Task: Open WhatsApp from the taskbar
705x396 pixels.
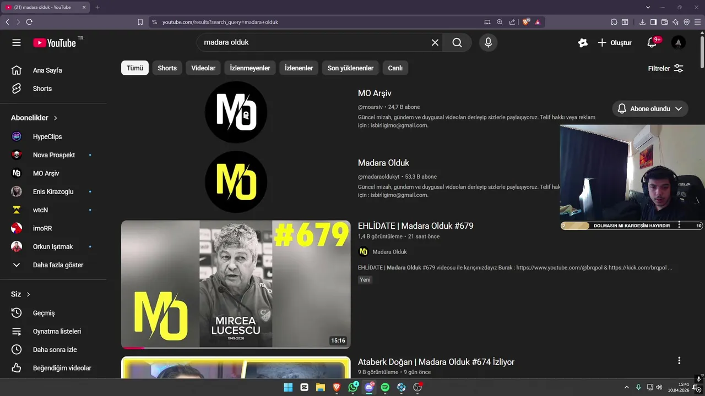Action: (x=352, y=387)
